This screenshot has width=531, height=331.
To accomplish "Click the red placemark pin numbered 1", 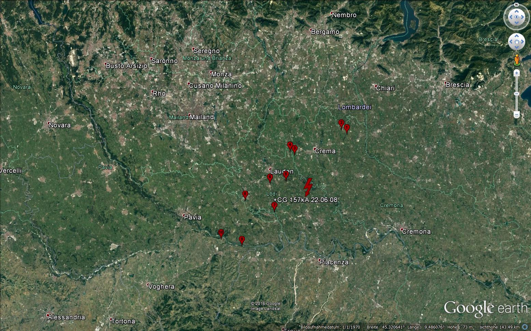I will click(347, 129).
